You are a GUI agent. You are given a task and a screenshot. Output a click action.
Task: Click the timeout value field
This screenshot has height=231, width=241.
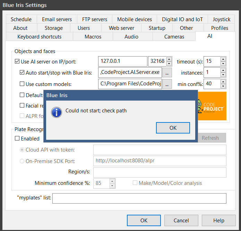[x=212, y=61]
